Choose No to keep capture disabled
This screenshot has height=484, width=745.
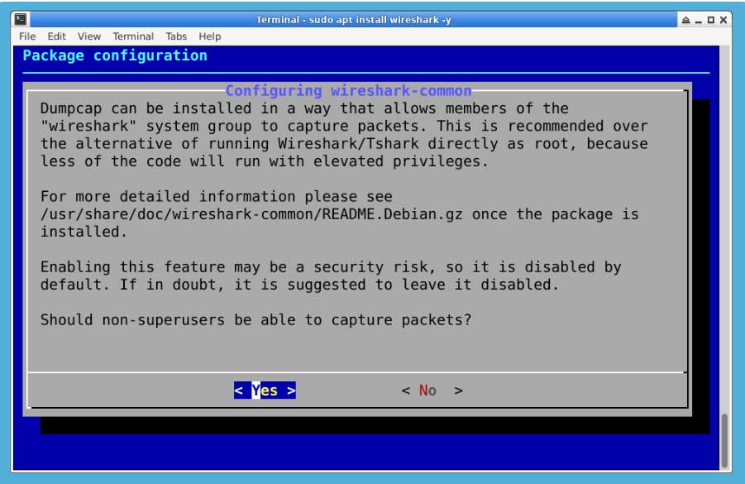click(432, 391)
